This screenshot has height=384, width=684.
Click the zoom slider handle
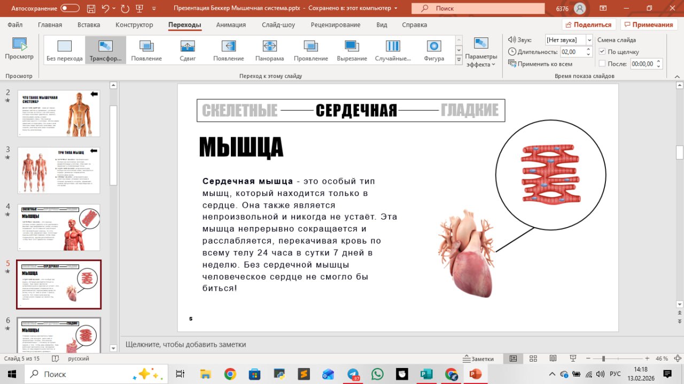click(x=603, y=358)
